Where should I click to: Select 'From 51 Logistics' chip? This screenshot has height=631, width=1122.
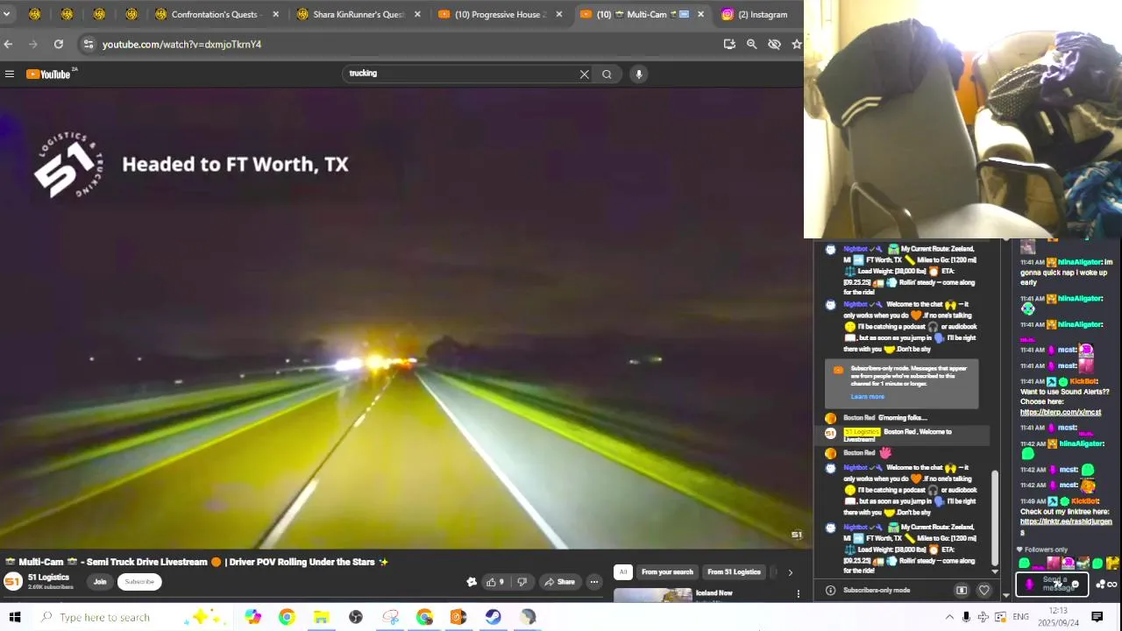[x=734, y=572]
